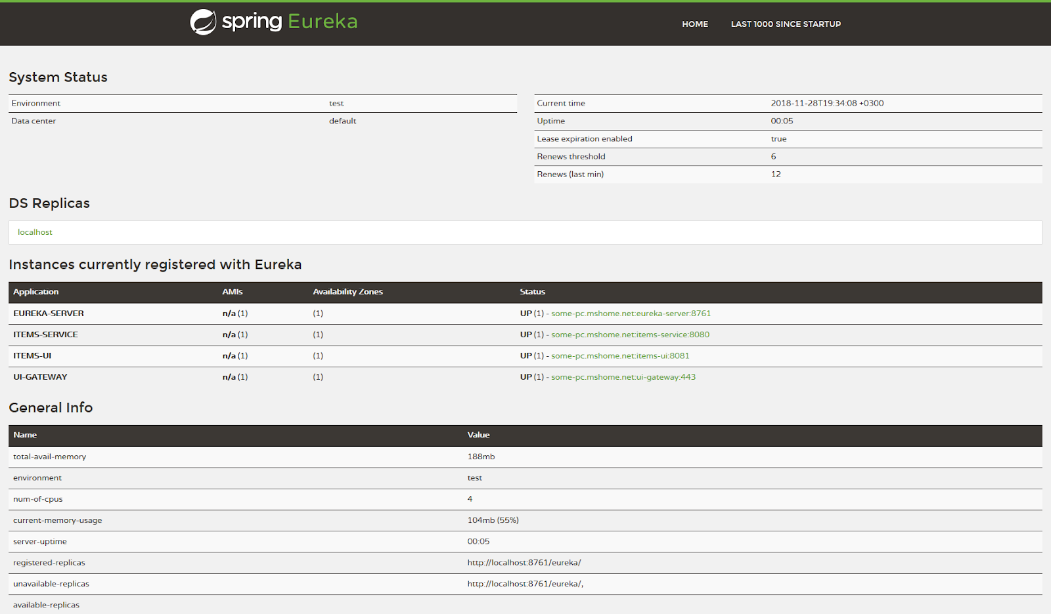Click the Data center label
The width and height of the screenshot is (1051, 614).
[34, 121]
